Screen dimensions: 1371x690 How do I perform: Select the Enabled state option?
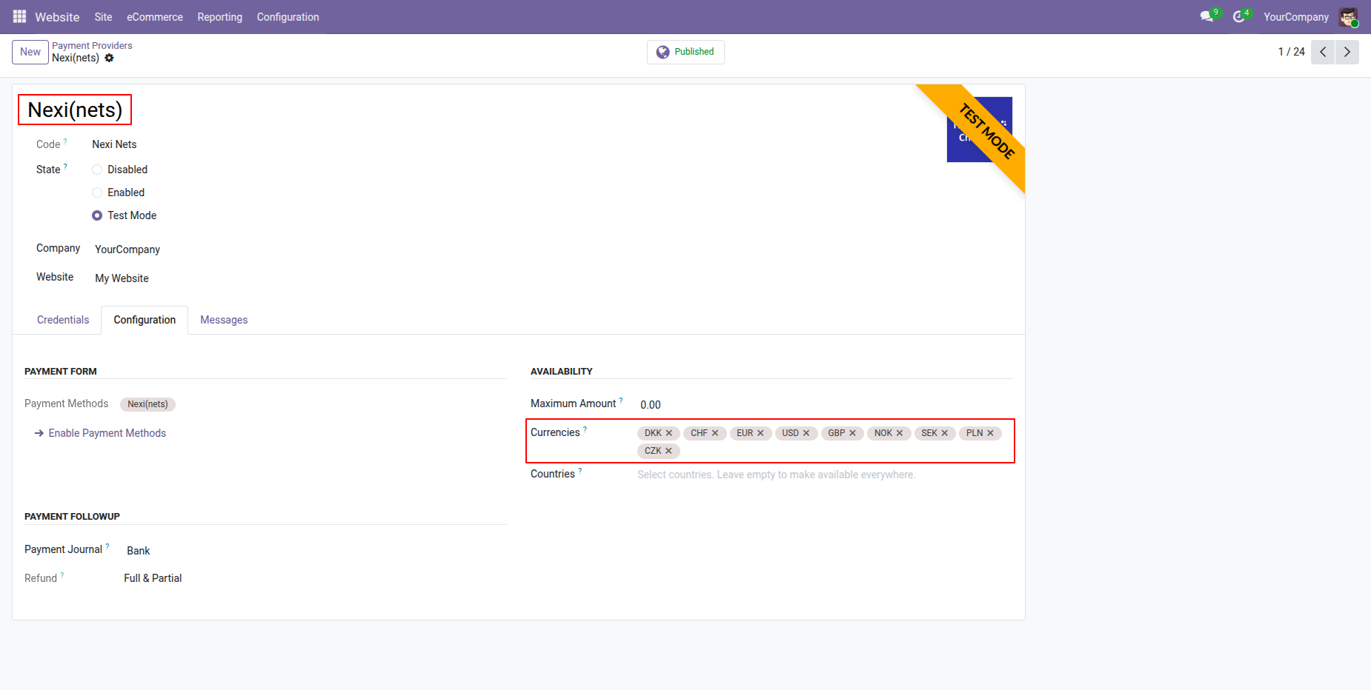tap(97, 192)
